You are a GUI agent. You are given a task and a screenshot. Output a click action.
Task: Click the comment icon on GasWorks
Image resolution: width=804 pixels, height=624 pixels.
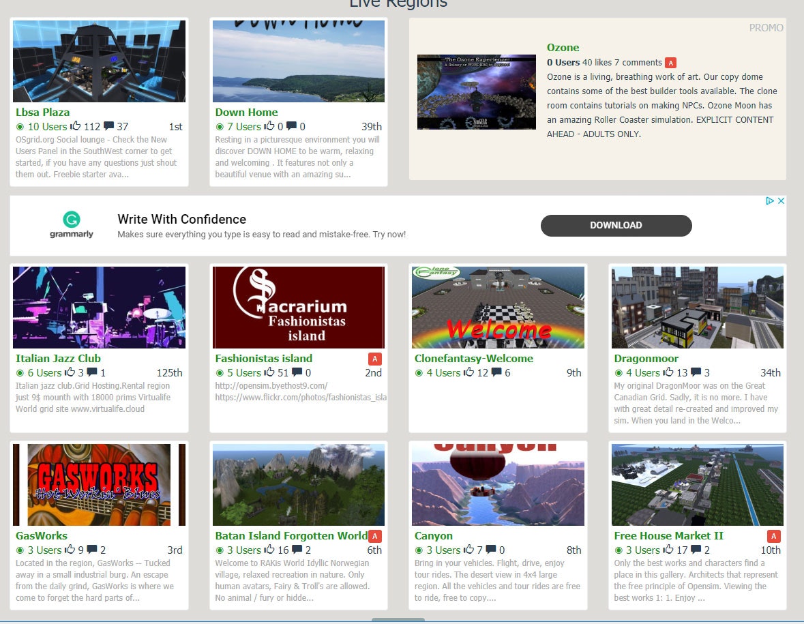pyautogui.click(x=91, y=550)
